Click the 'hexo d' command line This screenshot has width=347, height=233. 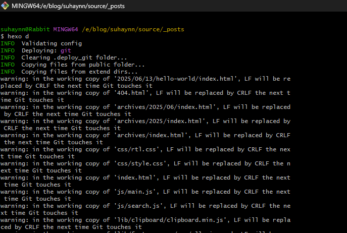point(17,36)
